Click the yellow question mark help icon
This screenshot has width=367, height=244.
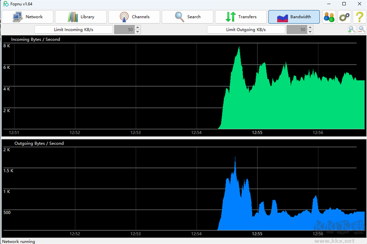point(359,17)
